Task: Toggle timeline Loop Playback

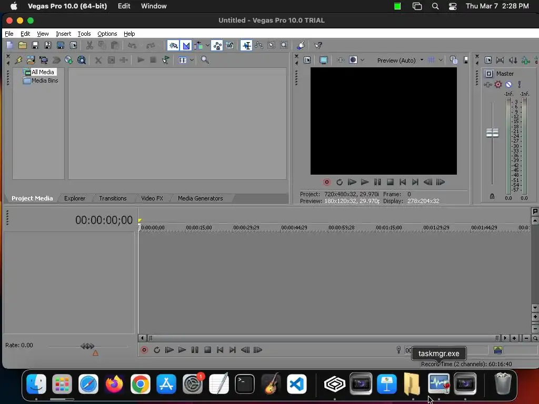Action: [157, 350]
